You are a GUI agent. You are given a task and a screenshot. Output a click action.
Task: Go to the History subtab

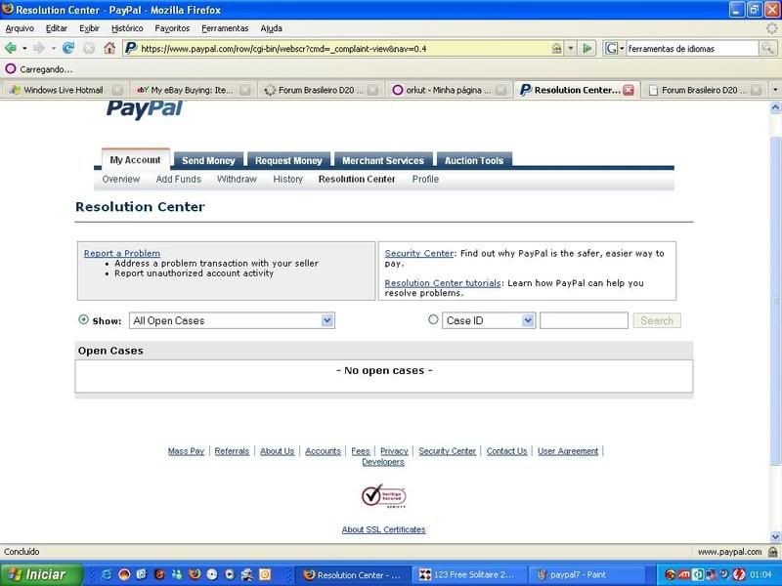pyautogui.click(x=287, y=179)
